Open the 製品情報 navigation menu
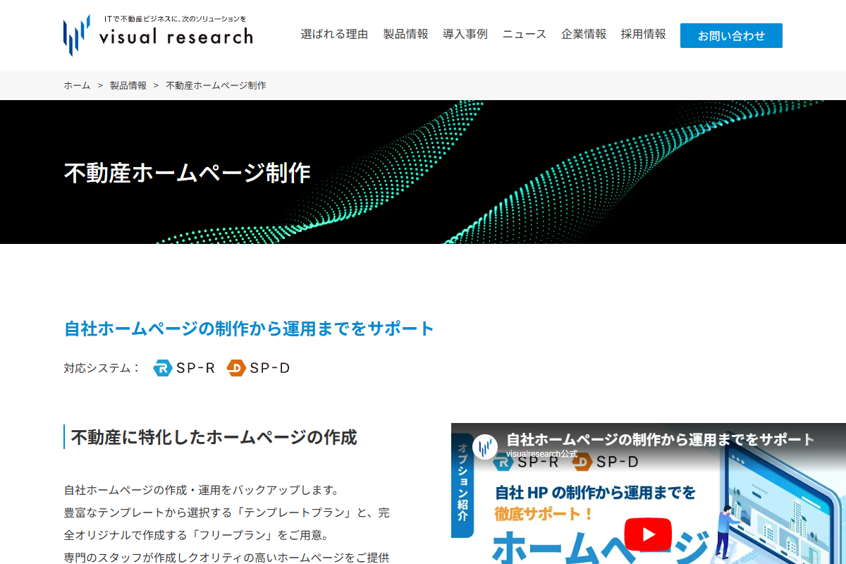The height and width of the screenshot is (564, 846). (x=405, y=34)
